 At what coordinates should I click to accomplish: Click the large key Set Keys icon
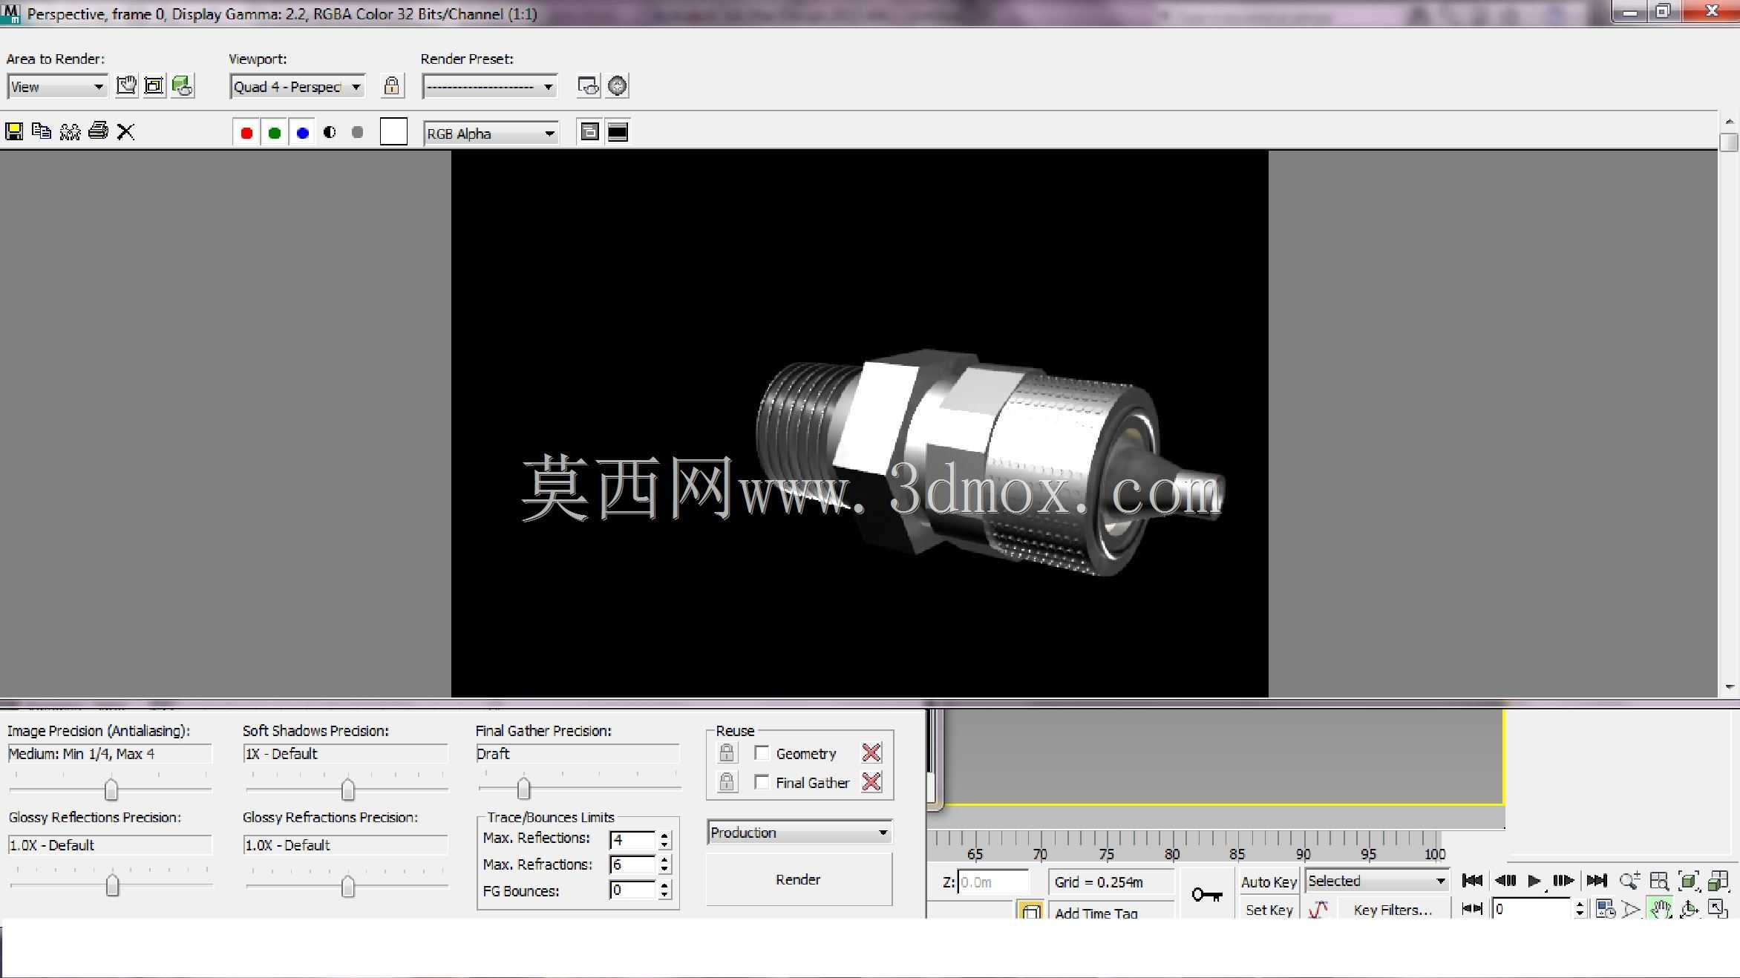coord(1207,895)
